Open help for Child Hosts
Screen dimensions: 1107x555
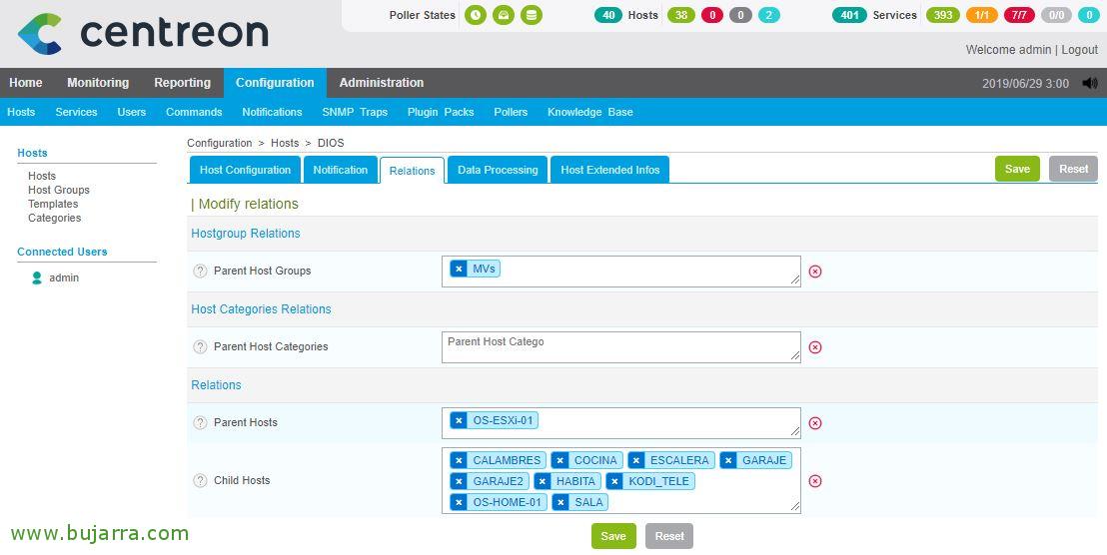[x=200, y=481]
